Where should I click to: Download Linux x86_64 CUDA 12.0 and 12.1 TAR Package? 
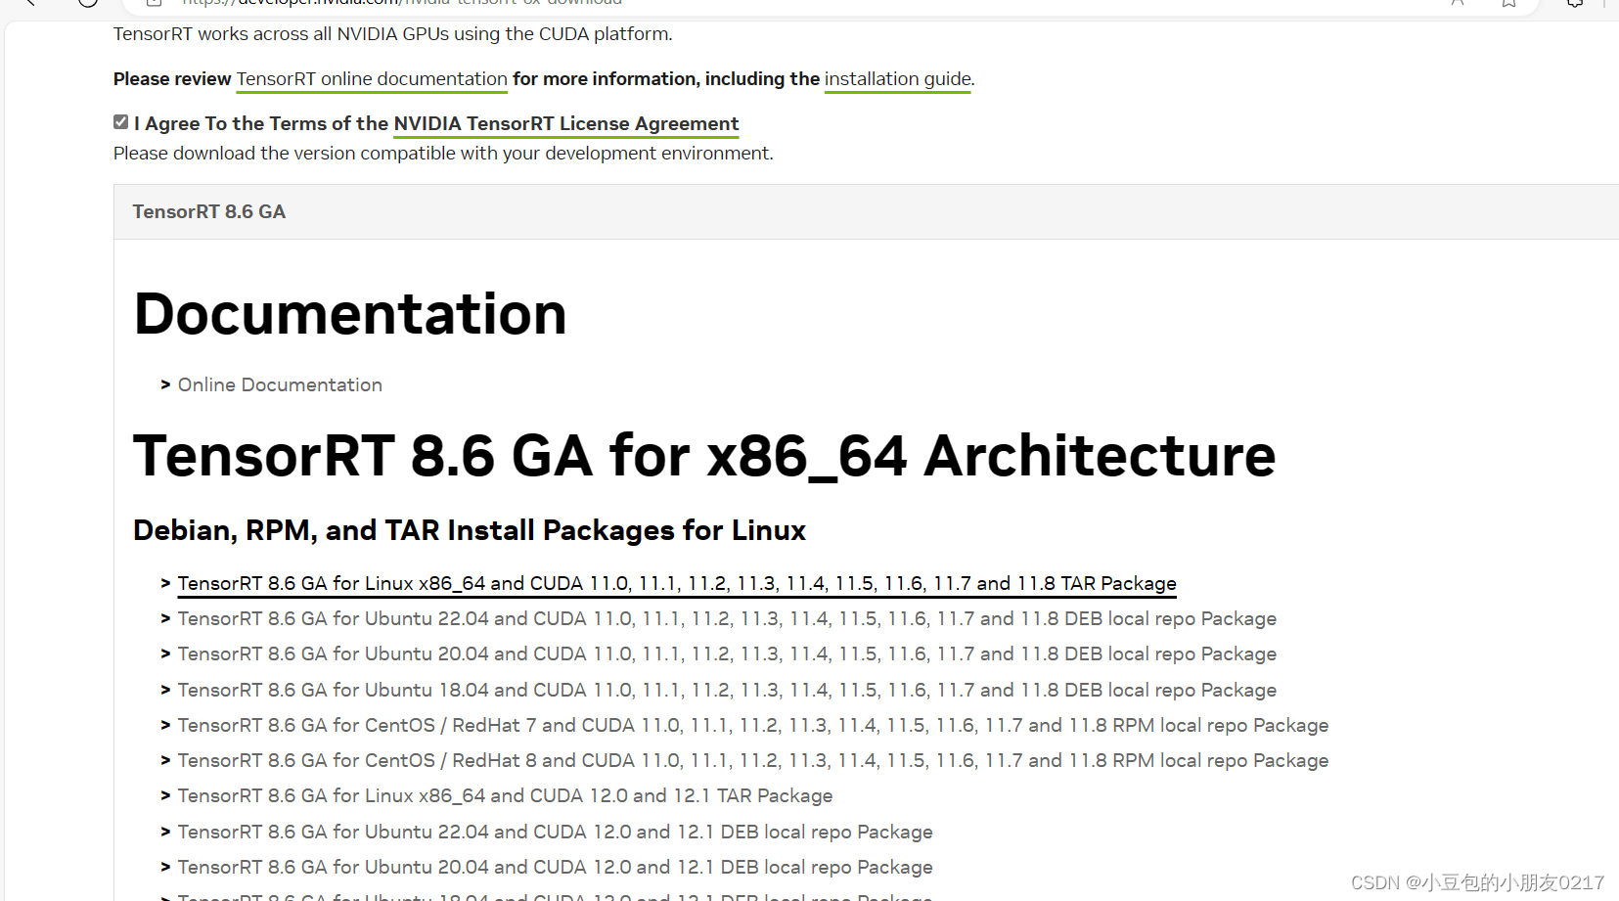505,796
